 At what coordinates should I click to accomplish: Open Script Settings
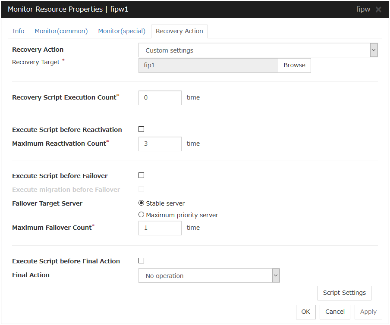[344, 293]
